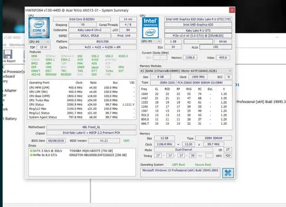This screenshot has height=207, width=286.
Task: Open the Monitoring menu in main window
Action: coord(17,44)
